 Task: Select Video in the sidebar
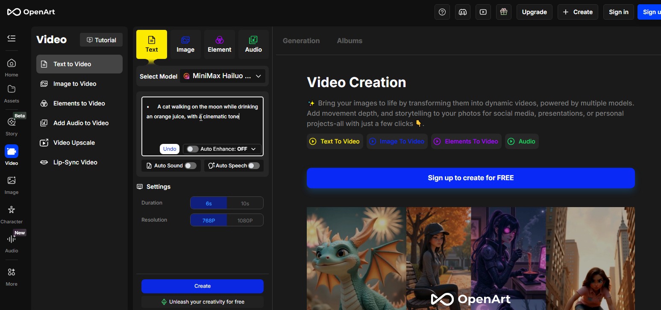click(x=12, y=155)
